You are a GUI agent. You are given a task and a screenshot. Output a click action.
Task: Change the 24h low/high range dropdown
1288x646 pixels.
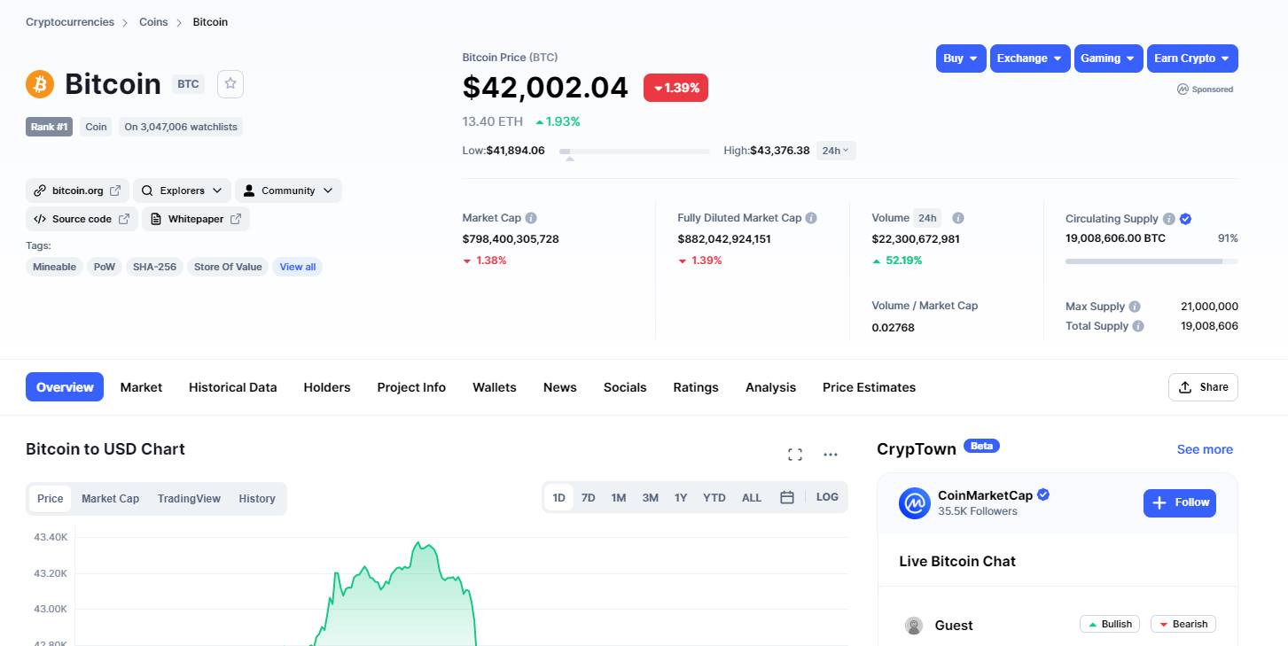836,151
